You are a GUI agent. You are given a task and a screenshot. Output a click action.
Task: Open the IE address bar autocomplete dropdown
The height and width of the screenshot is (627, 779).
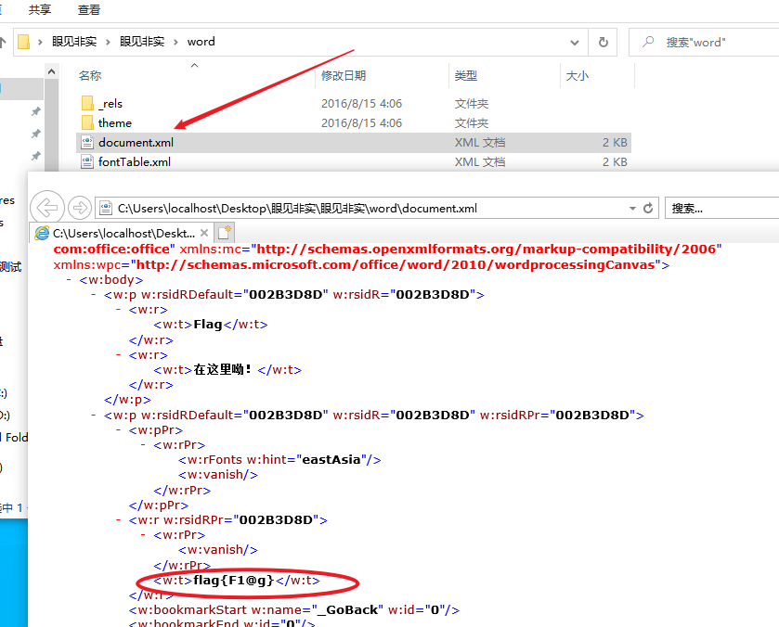tap(632, 208)
